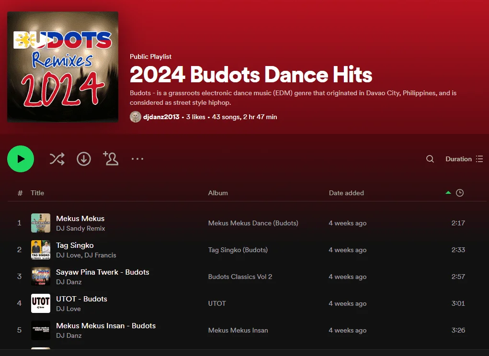Sort the list by Album column

(218, 193)
